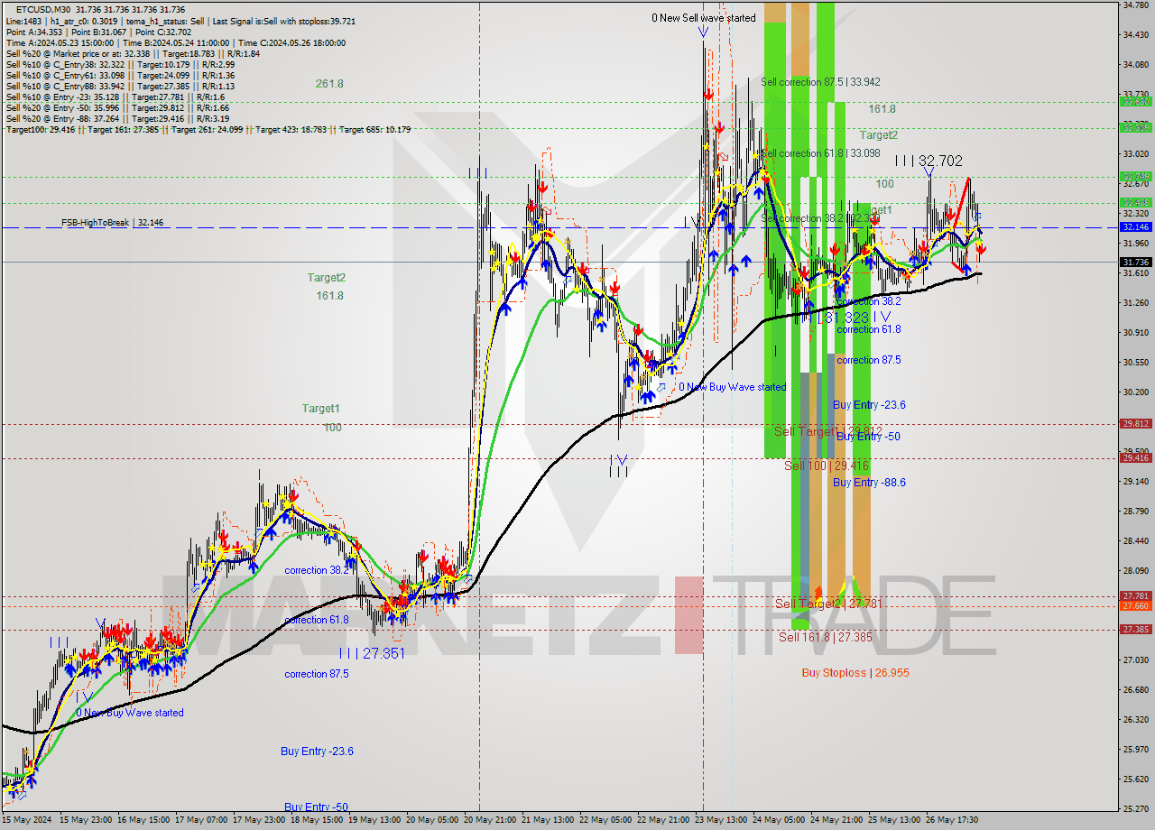Click the green '261.8' Fibonacci label
1155x830 pixels.
[329, 84]
